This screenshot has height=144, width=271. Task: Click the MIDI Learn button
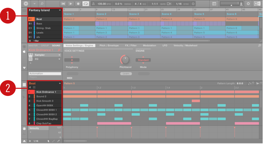[x=126, y=73]
